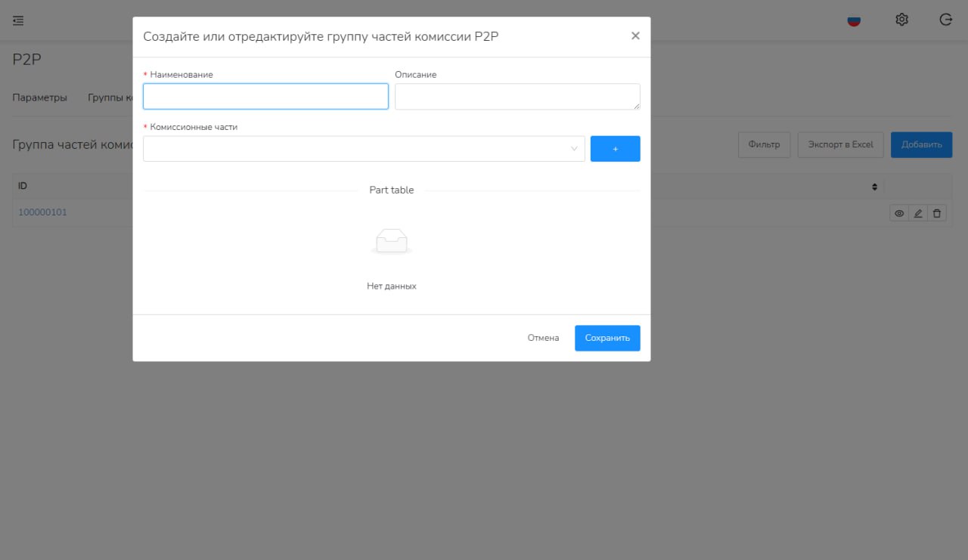
Task: Click Экспорт в Excel button
Action: [840, 145]
